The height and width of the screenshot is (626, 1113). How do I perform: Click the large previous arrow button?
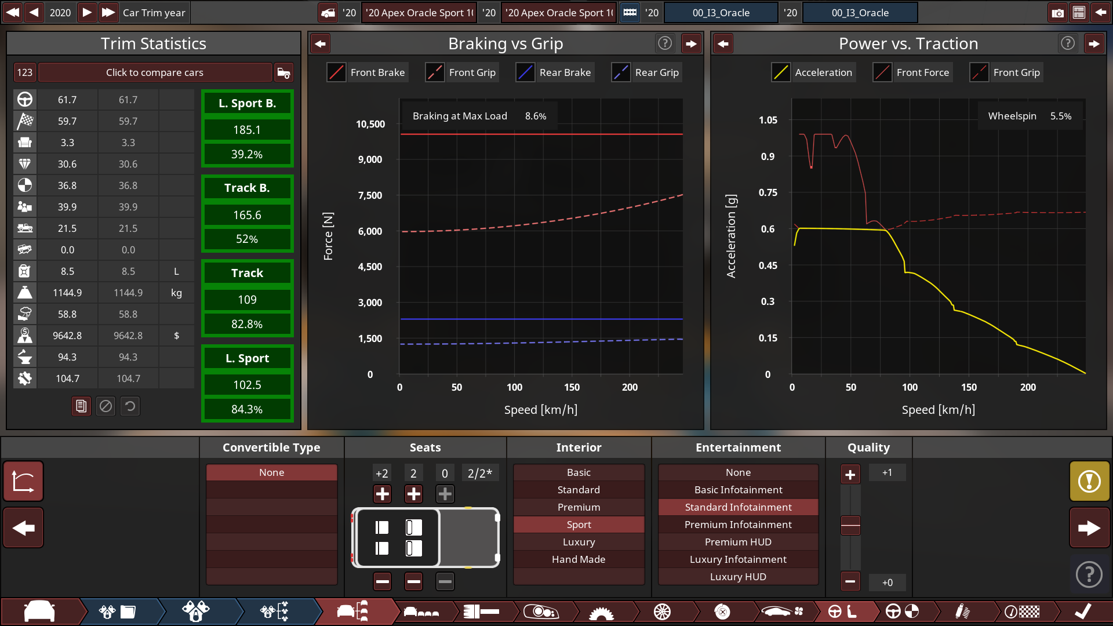[23, 527]
